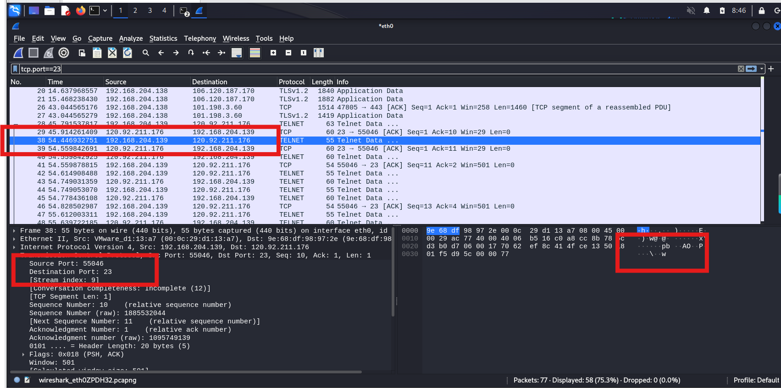Go back in packet history
This screenshot has width=781, height=388.
pyautogui.click(x=161, y=53)
